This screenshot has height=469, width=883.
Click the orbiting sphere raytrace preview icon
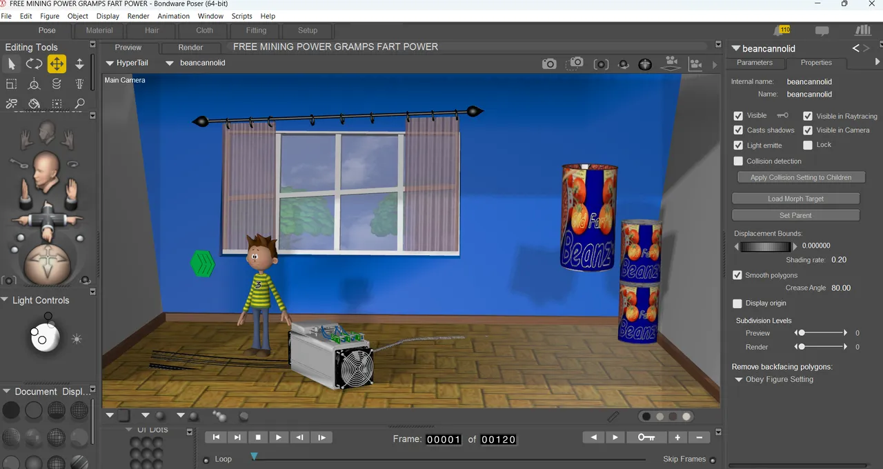click(623, 64)
